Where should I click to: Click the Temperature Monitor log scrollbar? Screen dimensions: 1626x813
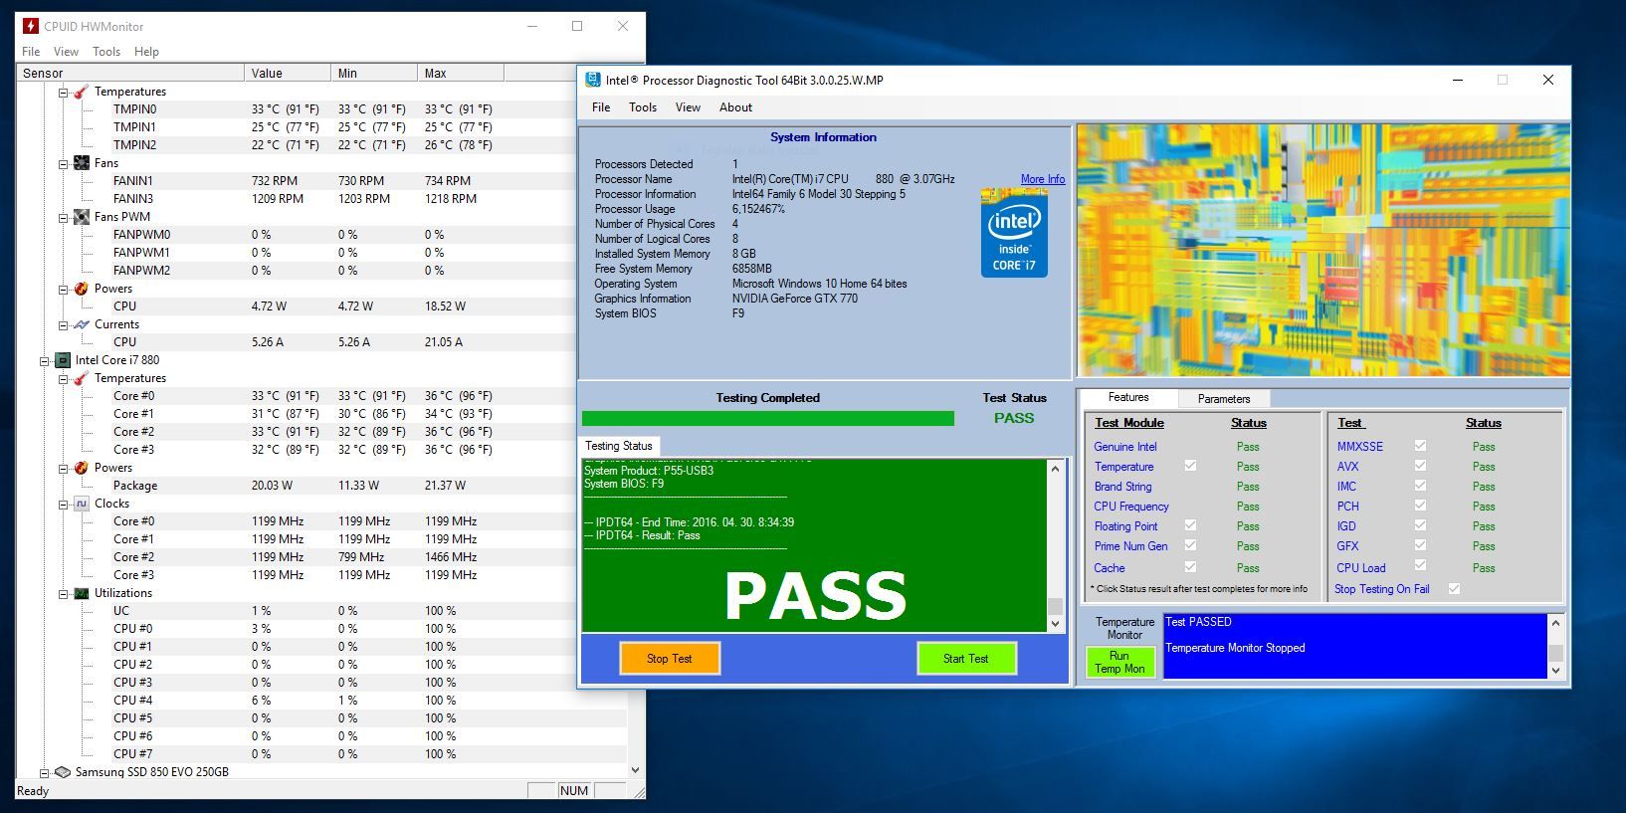click(x=1556, y=647)
